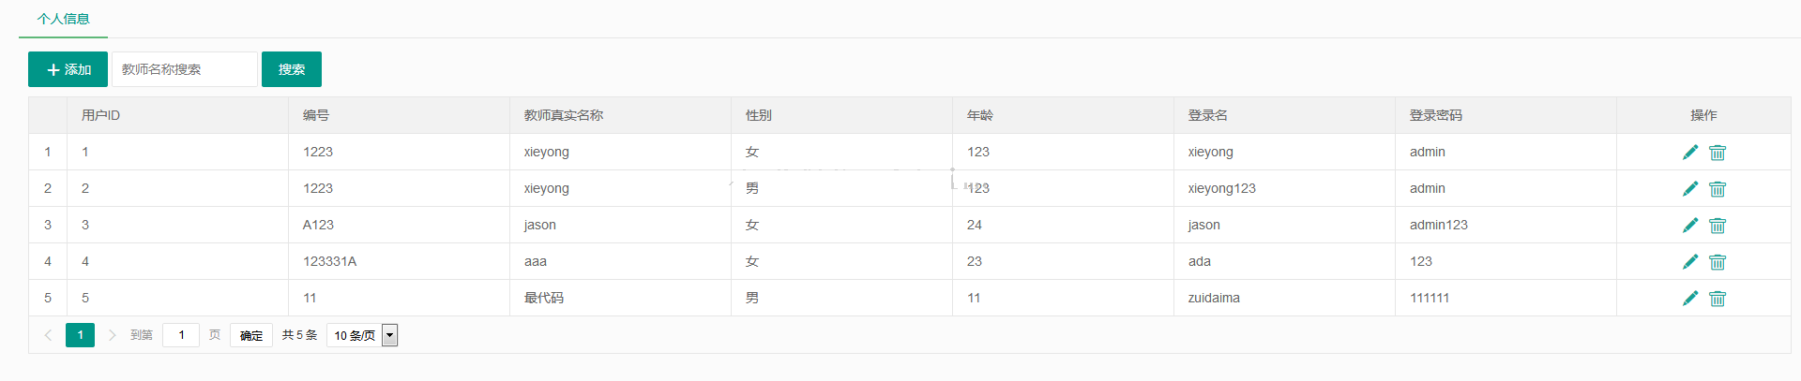
Task: Go to previous page with left chevron
Action: pos(48,335)
